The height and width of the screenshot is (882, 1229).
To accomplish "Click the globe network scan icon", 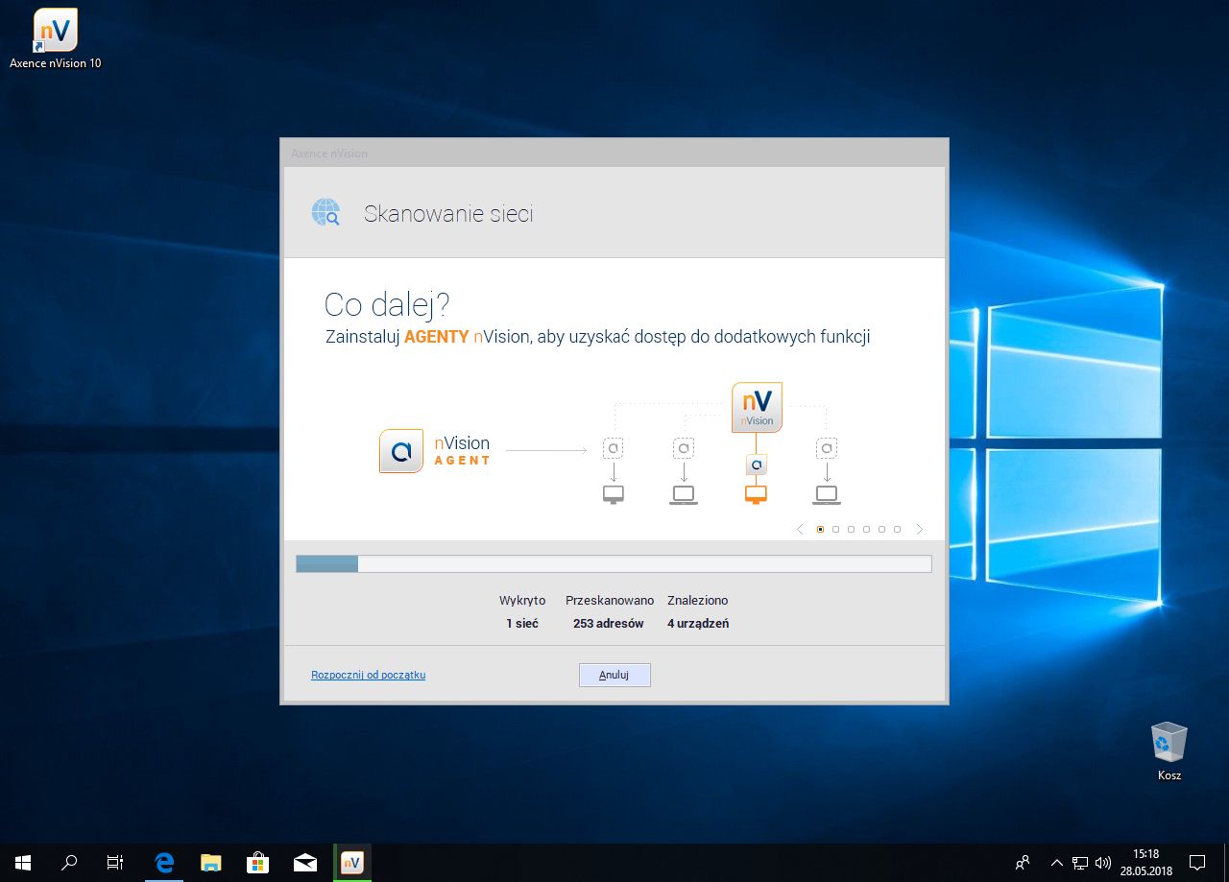I will coord(325,213).
